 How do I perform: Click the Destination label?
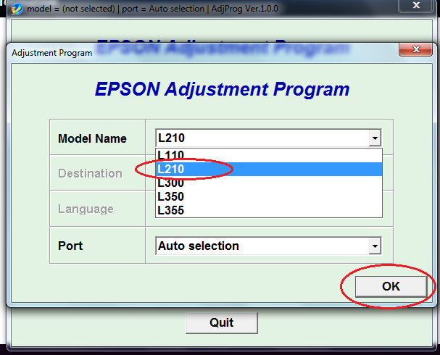90,173
